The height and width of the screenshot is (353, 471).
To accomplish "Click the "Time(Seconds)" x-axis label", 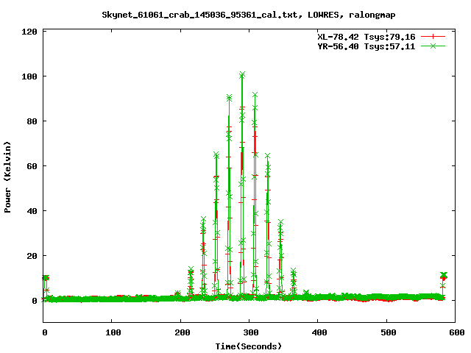I will 249,346.
